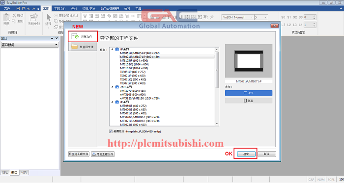Select New File (开新文件) in dialog sidebar
Image resolution: width=344 pixels, height=183 pixels.
[x=83, y=37]
